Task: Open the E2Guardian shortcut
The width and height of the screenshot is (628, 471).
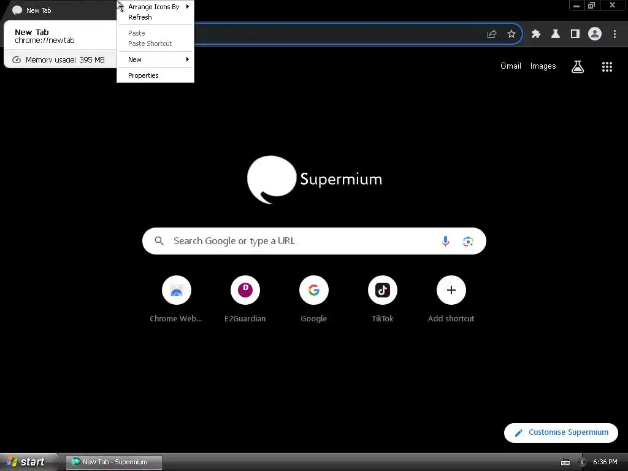Action: 245,299
